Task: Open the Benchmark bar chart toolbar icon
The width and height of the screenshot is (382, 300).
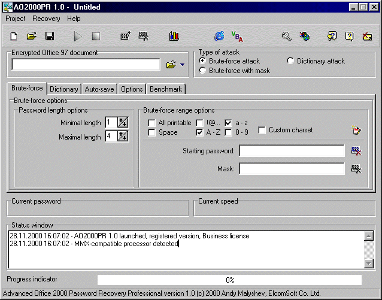Action: click(174, 37)
